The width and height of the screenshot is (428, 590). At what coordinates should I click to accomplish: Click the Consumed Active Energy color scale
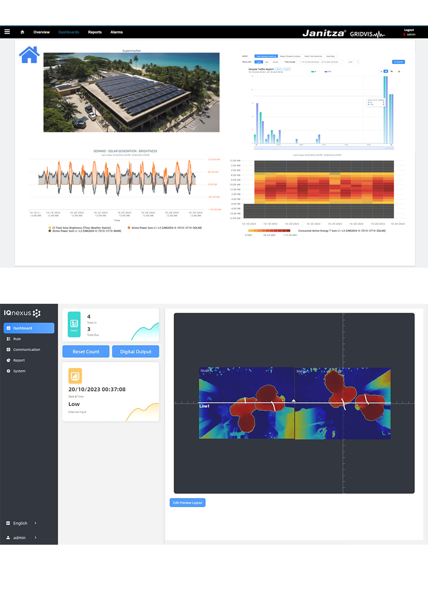tap(269, 230)
